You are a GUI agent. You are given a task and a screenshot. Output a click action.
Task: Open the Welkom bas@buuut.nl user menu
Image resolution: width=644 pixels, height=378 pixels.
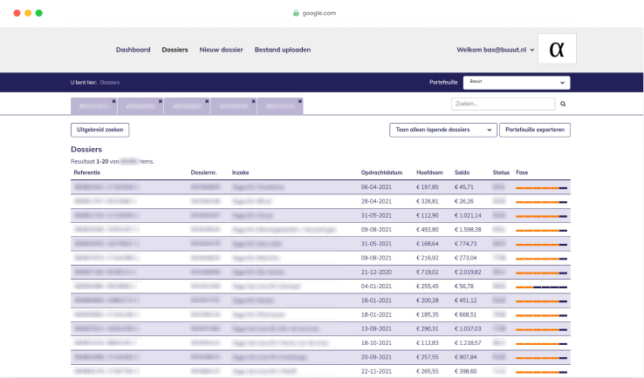tap(495, 50)
